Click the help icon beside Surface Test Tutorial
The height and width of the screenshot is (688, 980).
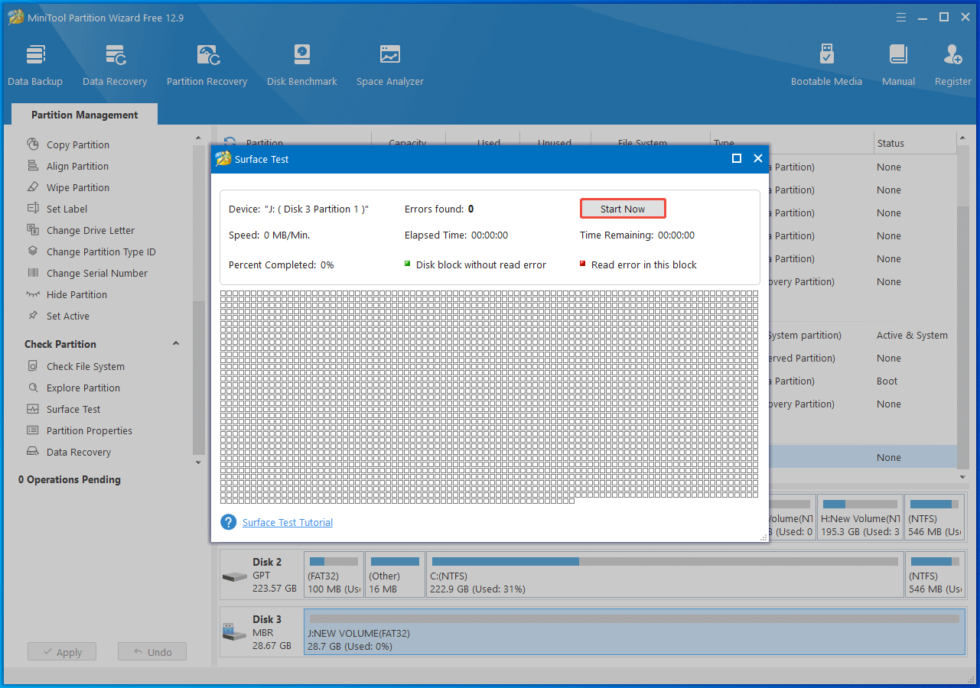coord(228,522)
